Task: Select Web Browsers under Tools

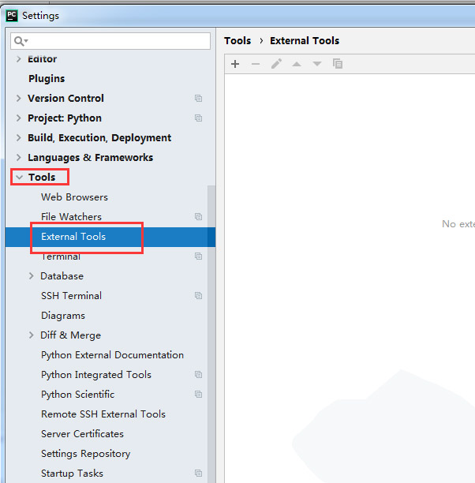Action: point(74,197)
